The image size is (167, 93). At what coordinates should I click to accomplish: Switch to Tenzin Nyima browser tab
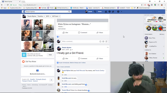point(11,2)
